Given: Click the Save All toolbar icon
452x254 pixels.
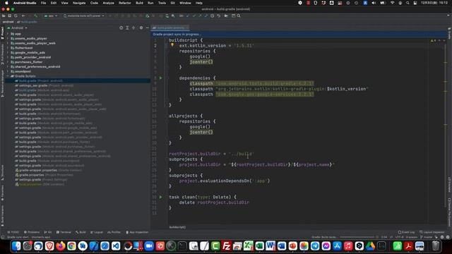Looking at the screenshot, I should tap(9, 16).
